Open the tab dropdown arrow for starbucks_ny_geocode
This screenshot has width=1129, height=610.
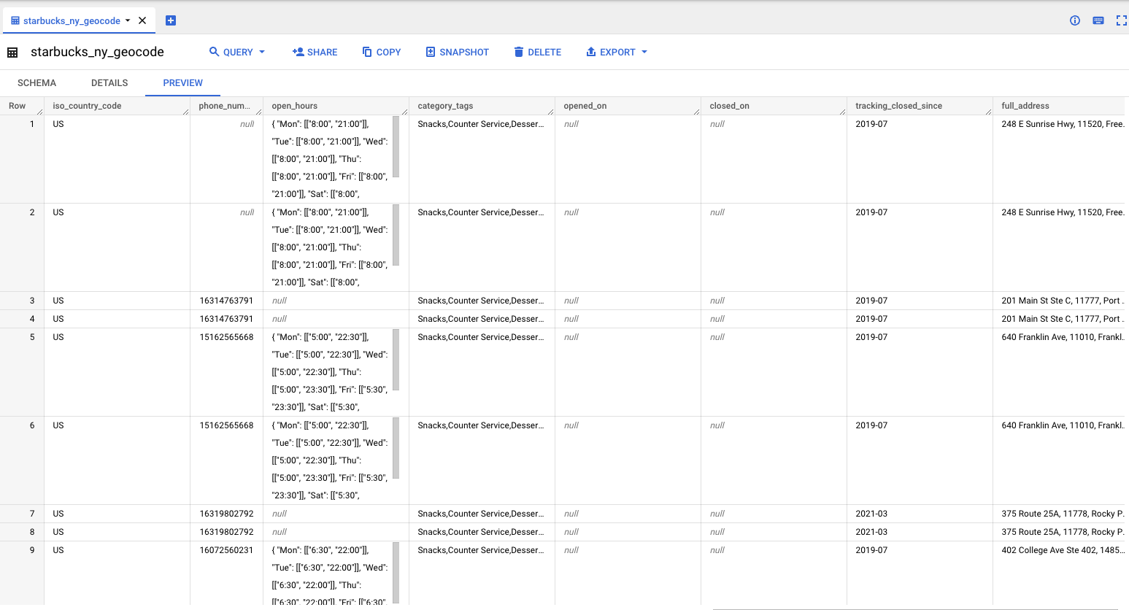[128, 20]
